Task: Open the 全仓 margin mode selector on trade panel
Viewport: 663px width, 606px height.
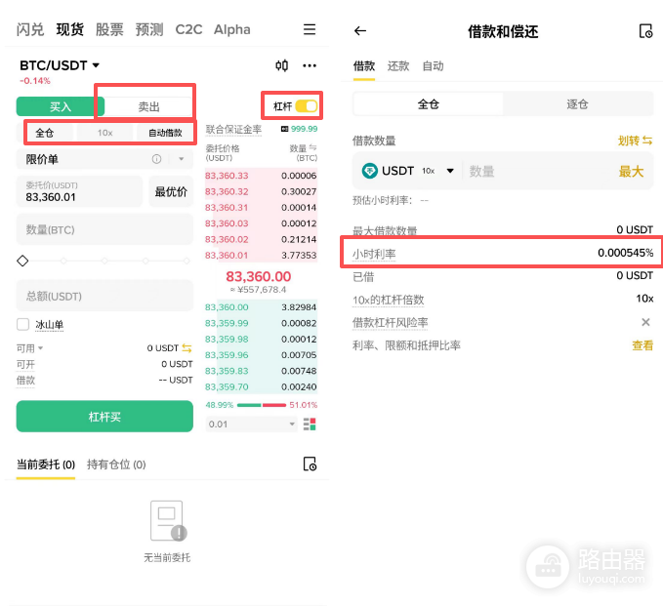Action: coord(44,133)
